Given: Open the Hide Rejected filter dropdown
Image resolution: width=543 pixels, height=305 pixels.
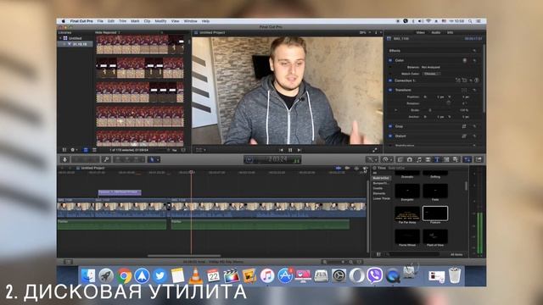Looking at the screenshot, I should tap(108, 32).
